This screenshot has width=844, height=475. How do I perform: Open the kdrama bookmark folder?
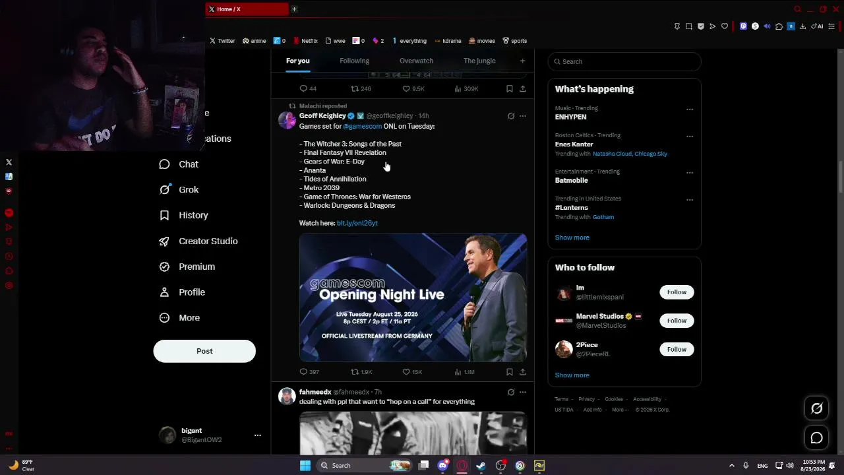(x=447, y=41)
